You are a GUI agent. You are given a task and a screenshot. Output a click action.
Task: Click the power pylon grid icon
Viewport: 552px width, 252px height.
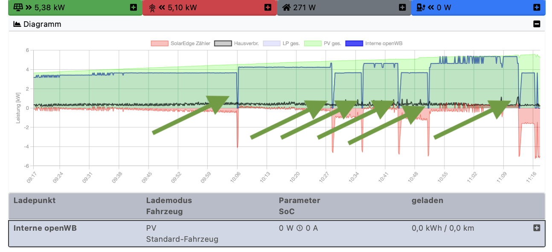152,7
